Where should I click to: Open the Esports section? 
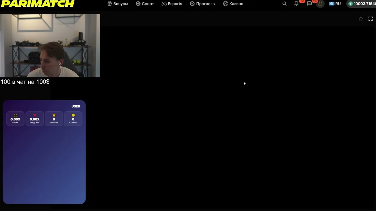click(x=172, y=4)
